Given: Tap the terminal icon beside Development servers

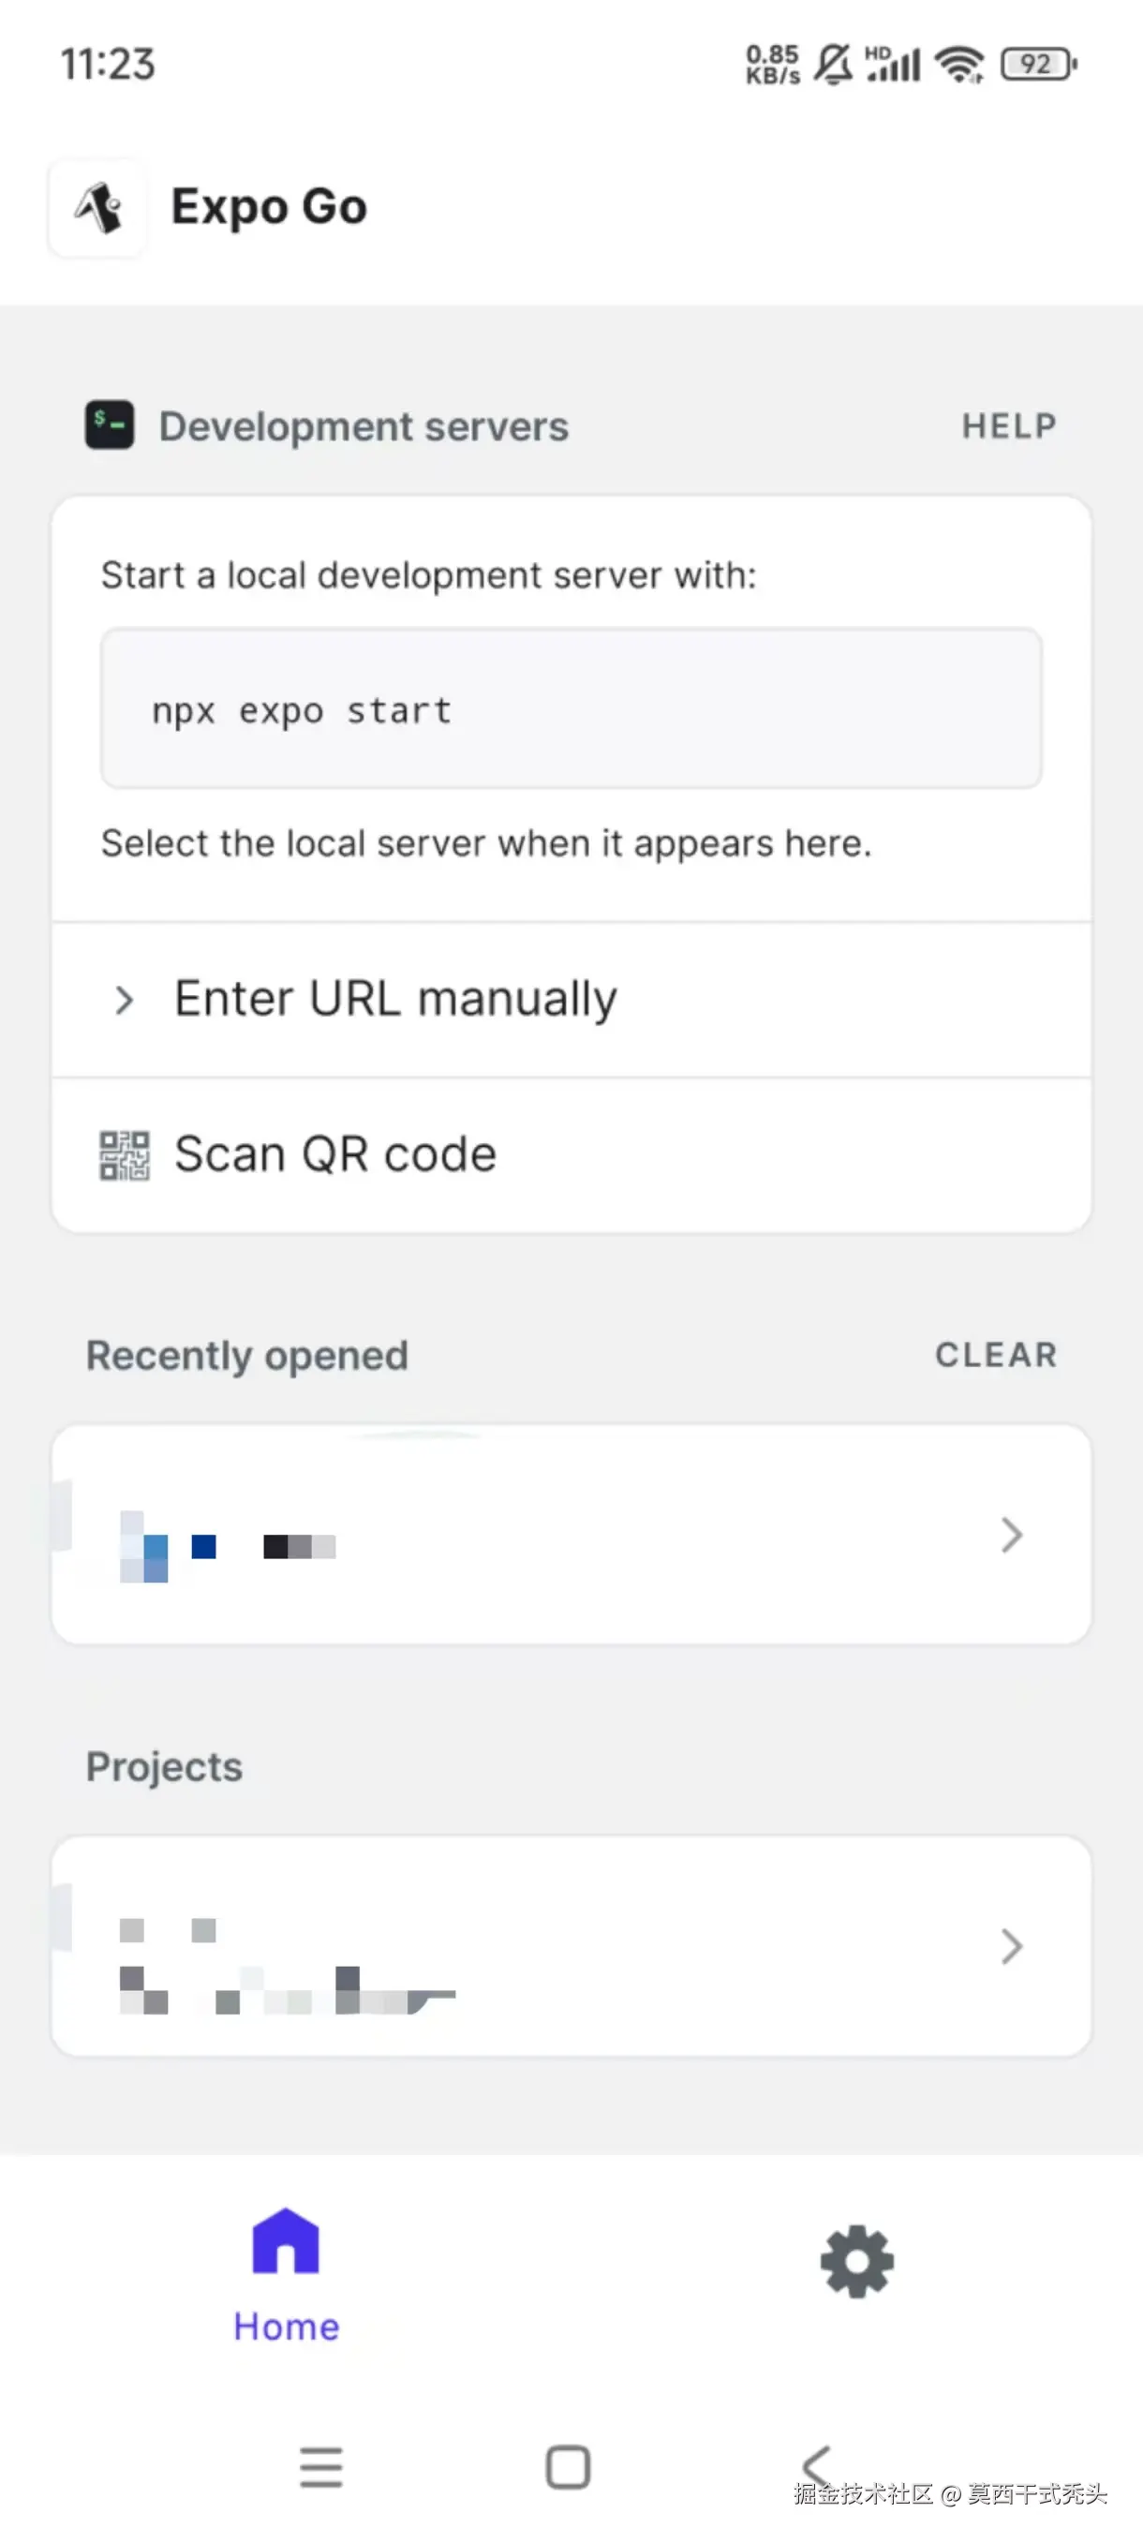Looking at the screenshot, I should [x=110, y=425].
